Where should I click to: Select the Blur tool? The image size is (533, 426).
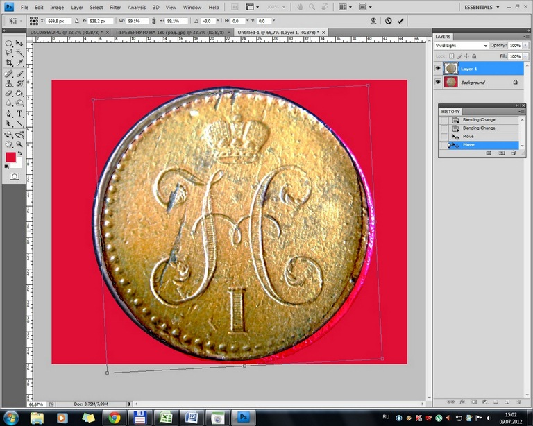(9, 103)
